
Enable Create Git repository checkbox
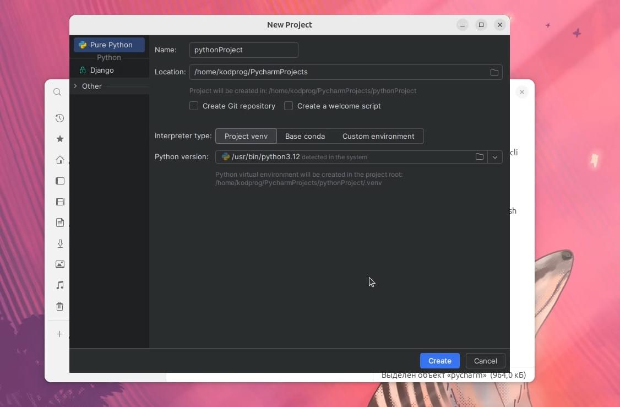tap(194, 106)
